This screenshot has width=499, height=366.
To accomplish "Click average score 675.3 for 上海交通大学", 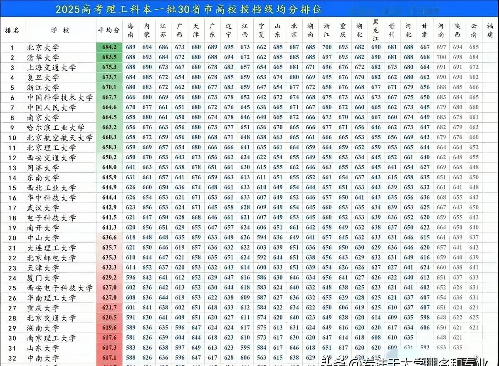I will point(109,67).
